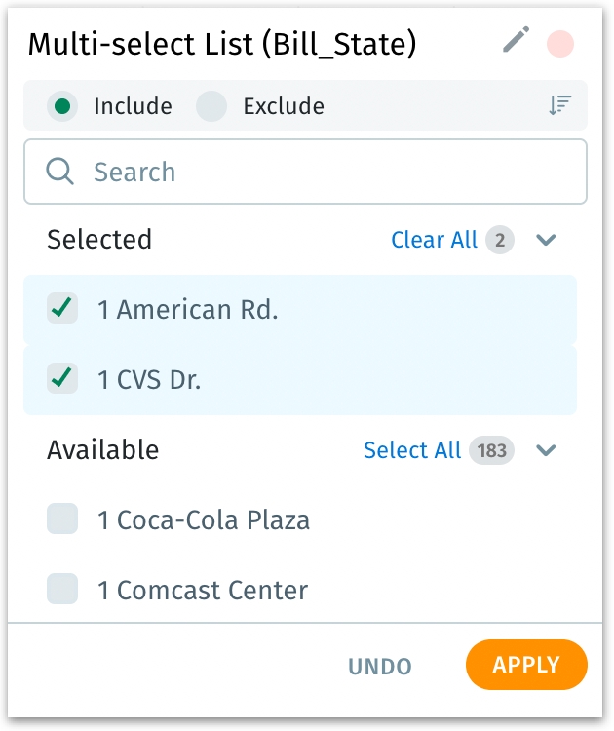Collapse the Selected section chevron
614x731 pixels.
[546, 240]
